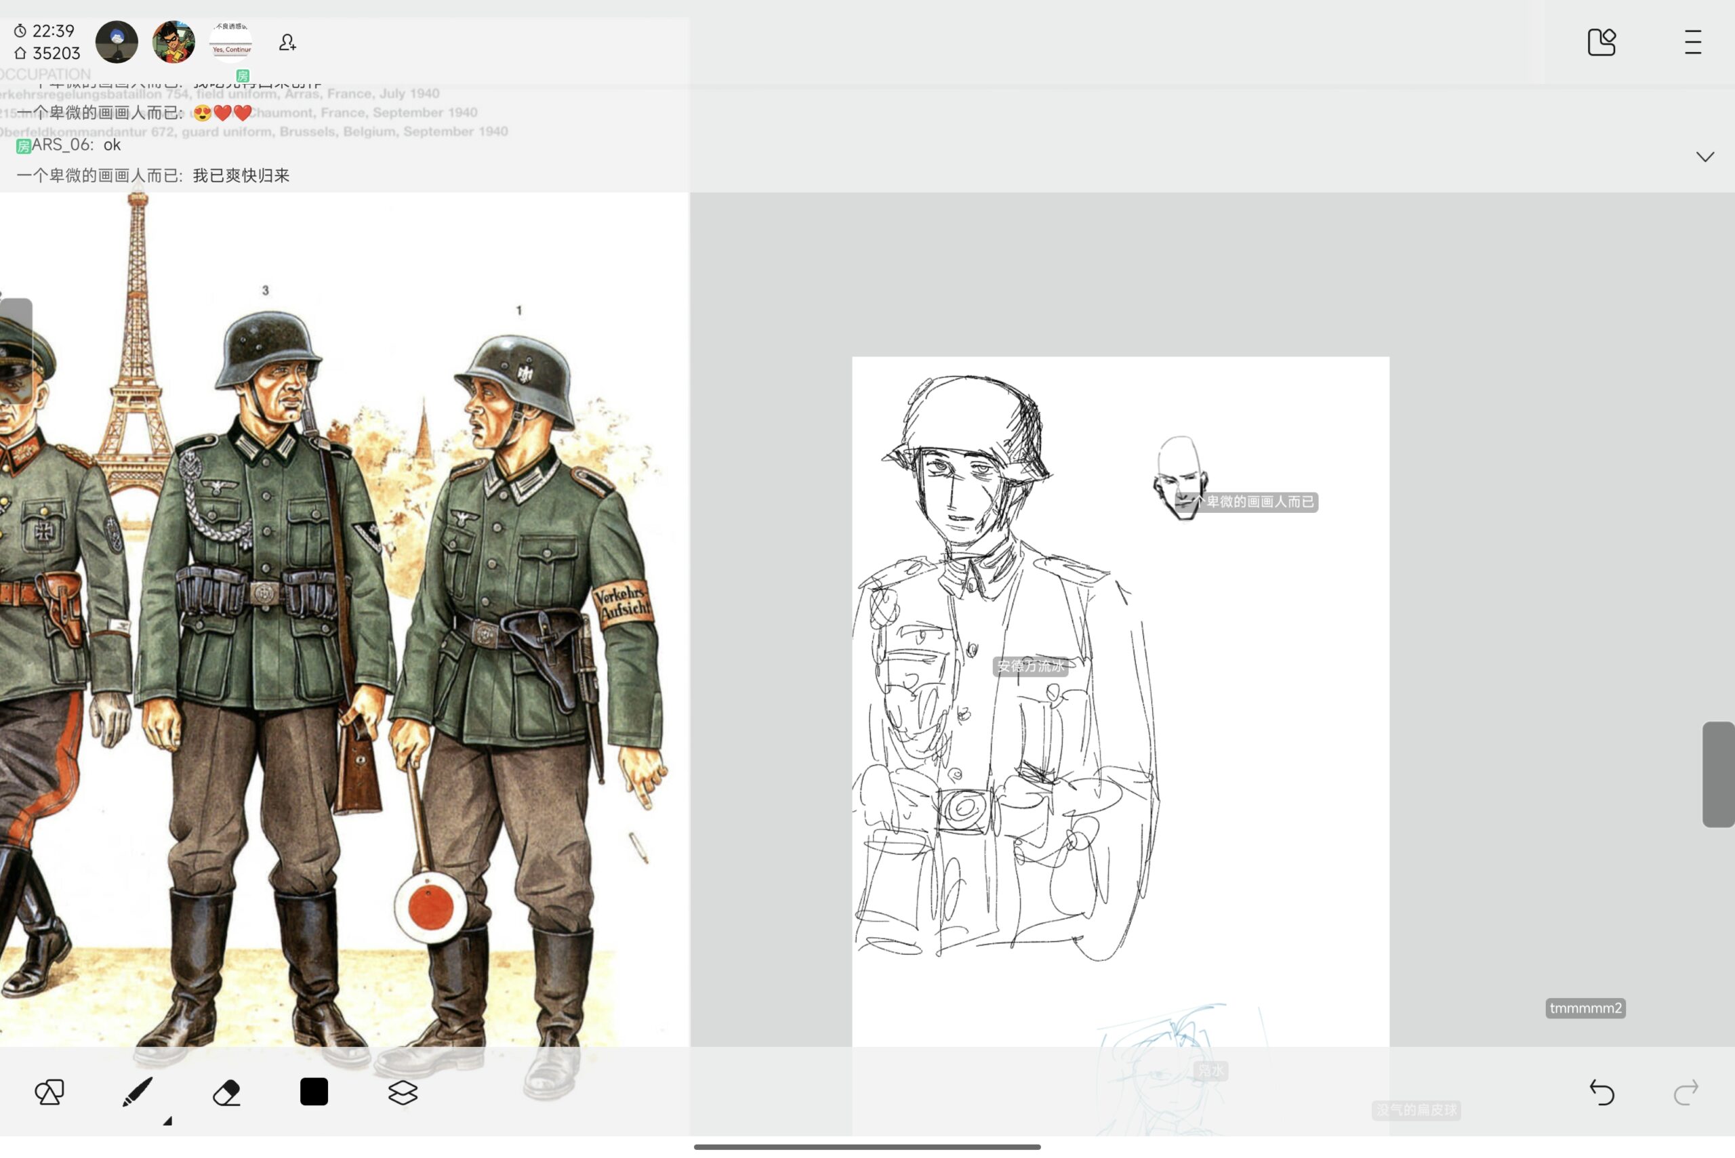Screen dimensions: 1735x1158
Task: Grab the gray slider handle on right edge
Action: click(1718, 774)
